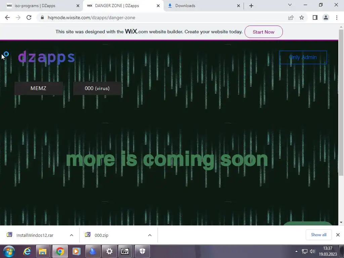
Task: Go forward with the arrow button
Action: pos(18,17)
